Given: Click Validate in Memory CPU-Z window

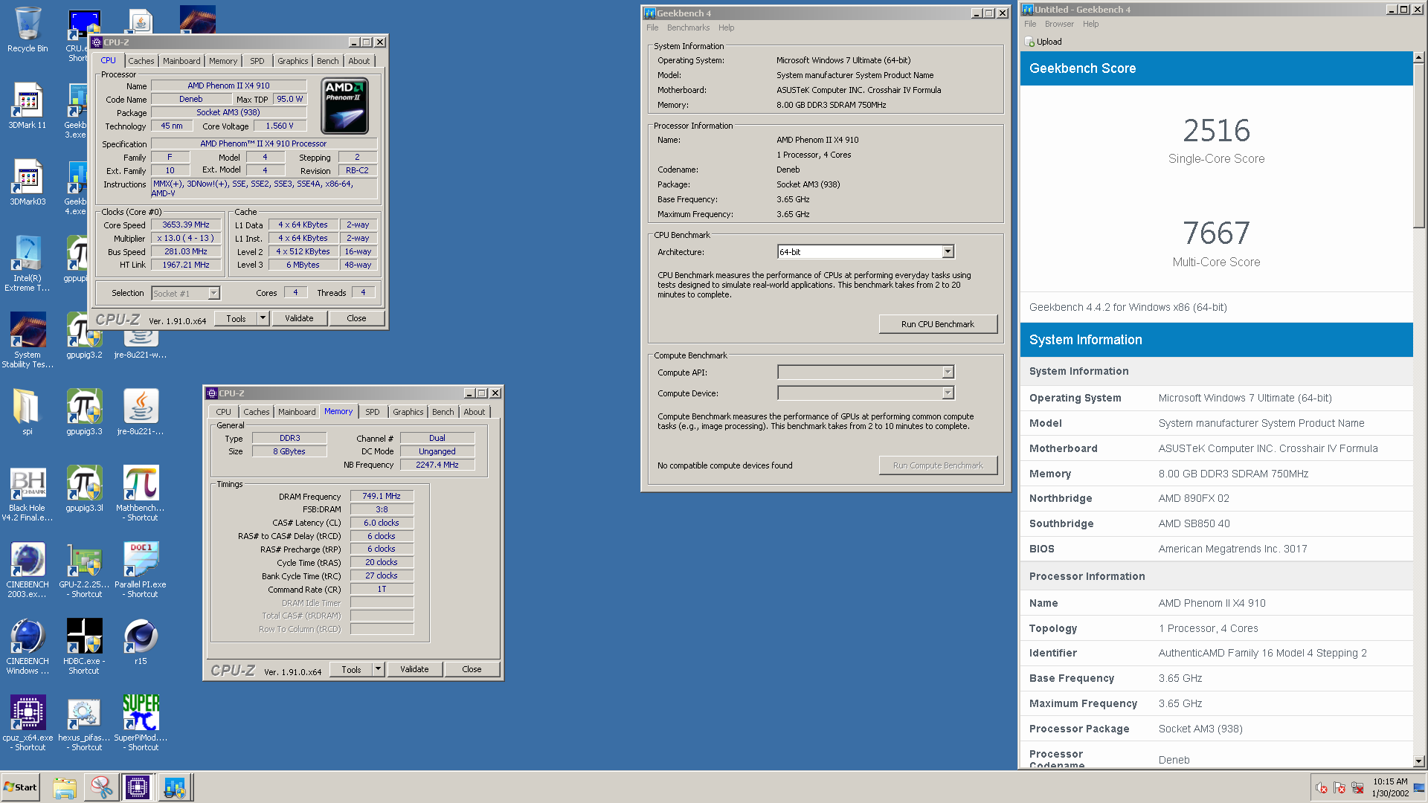Looking at the screenshot, I should pos(414,669).
